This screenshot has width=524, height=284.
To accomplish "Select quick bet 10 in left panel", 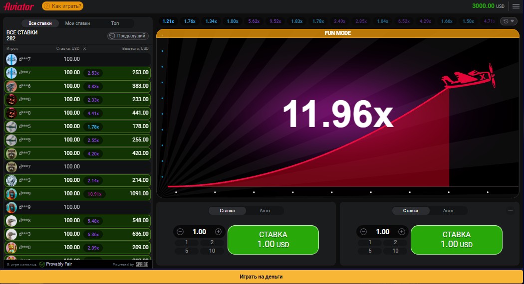I will pyautogui.click(x=212, y=251).
